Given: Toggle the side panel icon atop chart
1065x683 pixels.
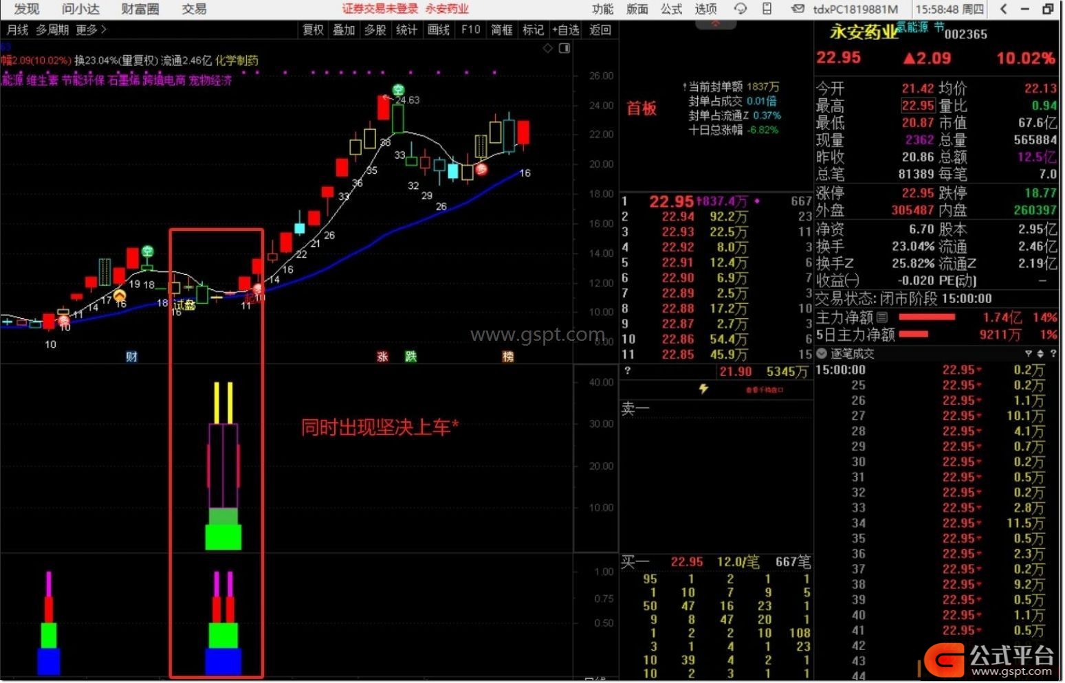Looking at the screenshot, I should (564, 48).
